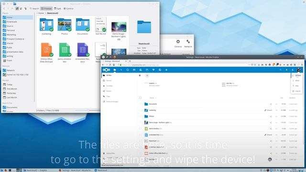Open Nextcloud Files app icon in header
Image resolution: width=306 pixels, height=172 pixels.
coord(115,70)
